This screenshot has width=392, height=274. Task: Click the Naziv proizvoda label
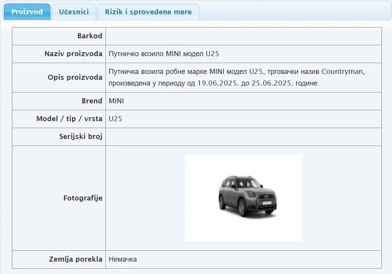(73, 54)
